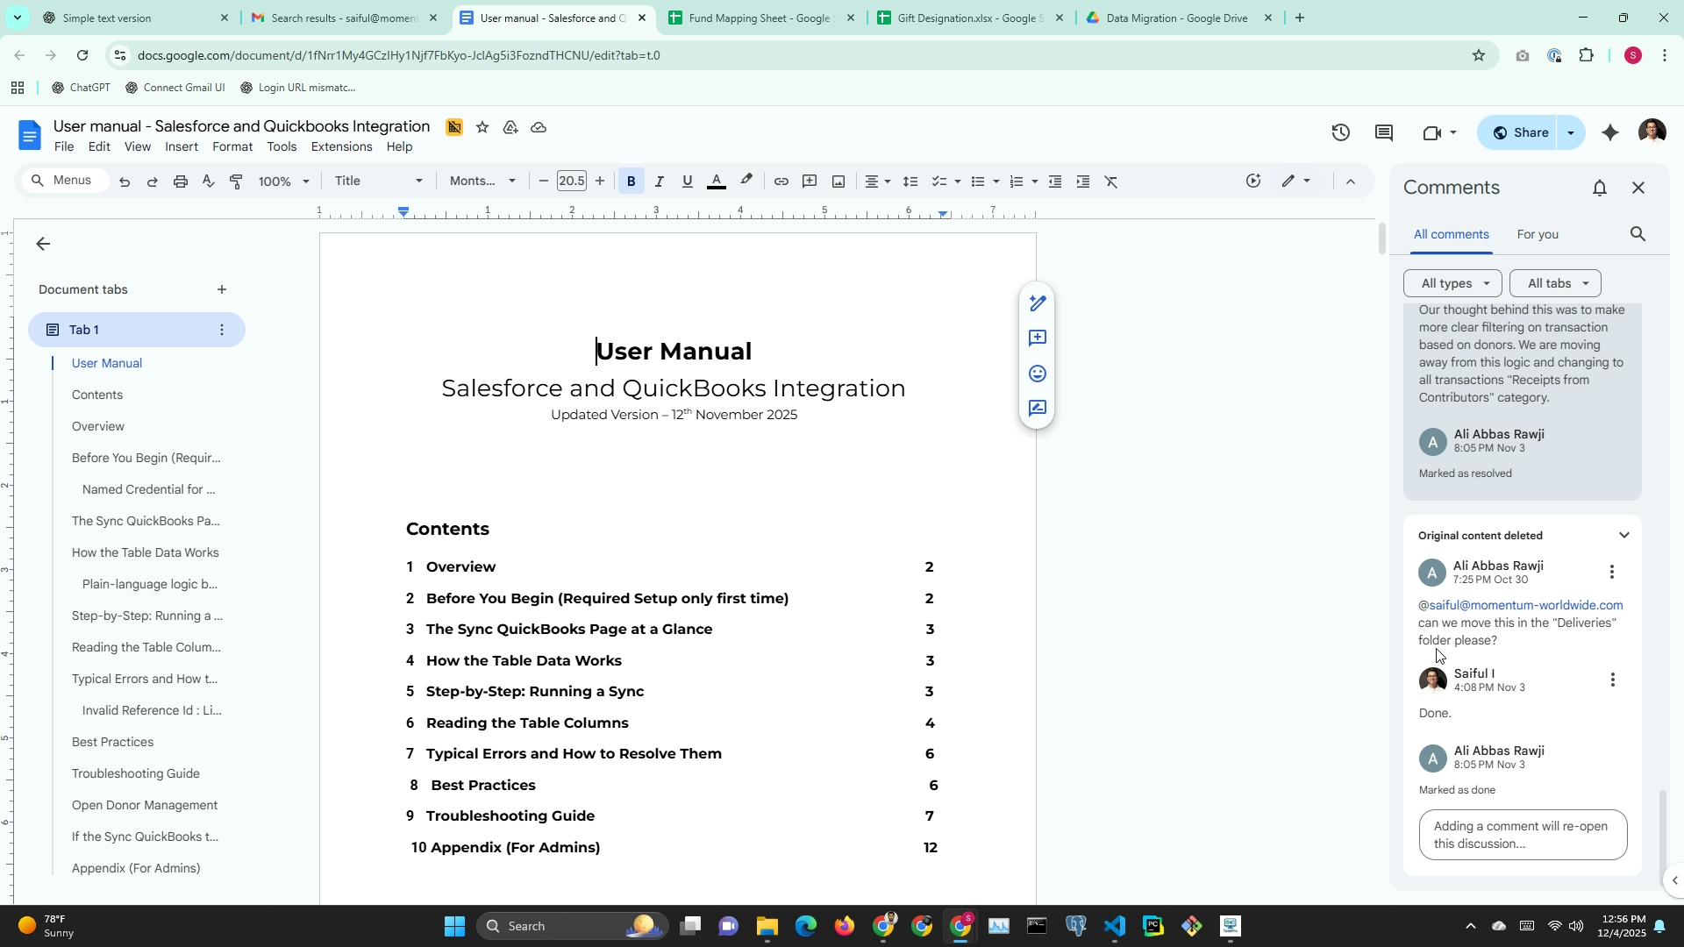Click the insert image icon
This screenshot has height=947, width=1684.
(x=838, y=182)
